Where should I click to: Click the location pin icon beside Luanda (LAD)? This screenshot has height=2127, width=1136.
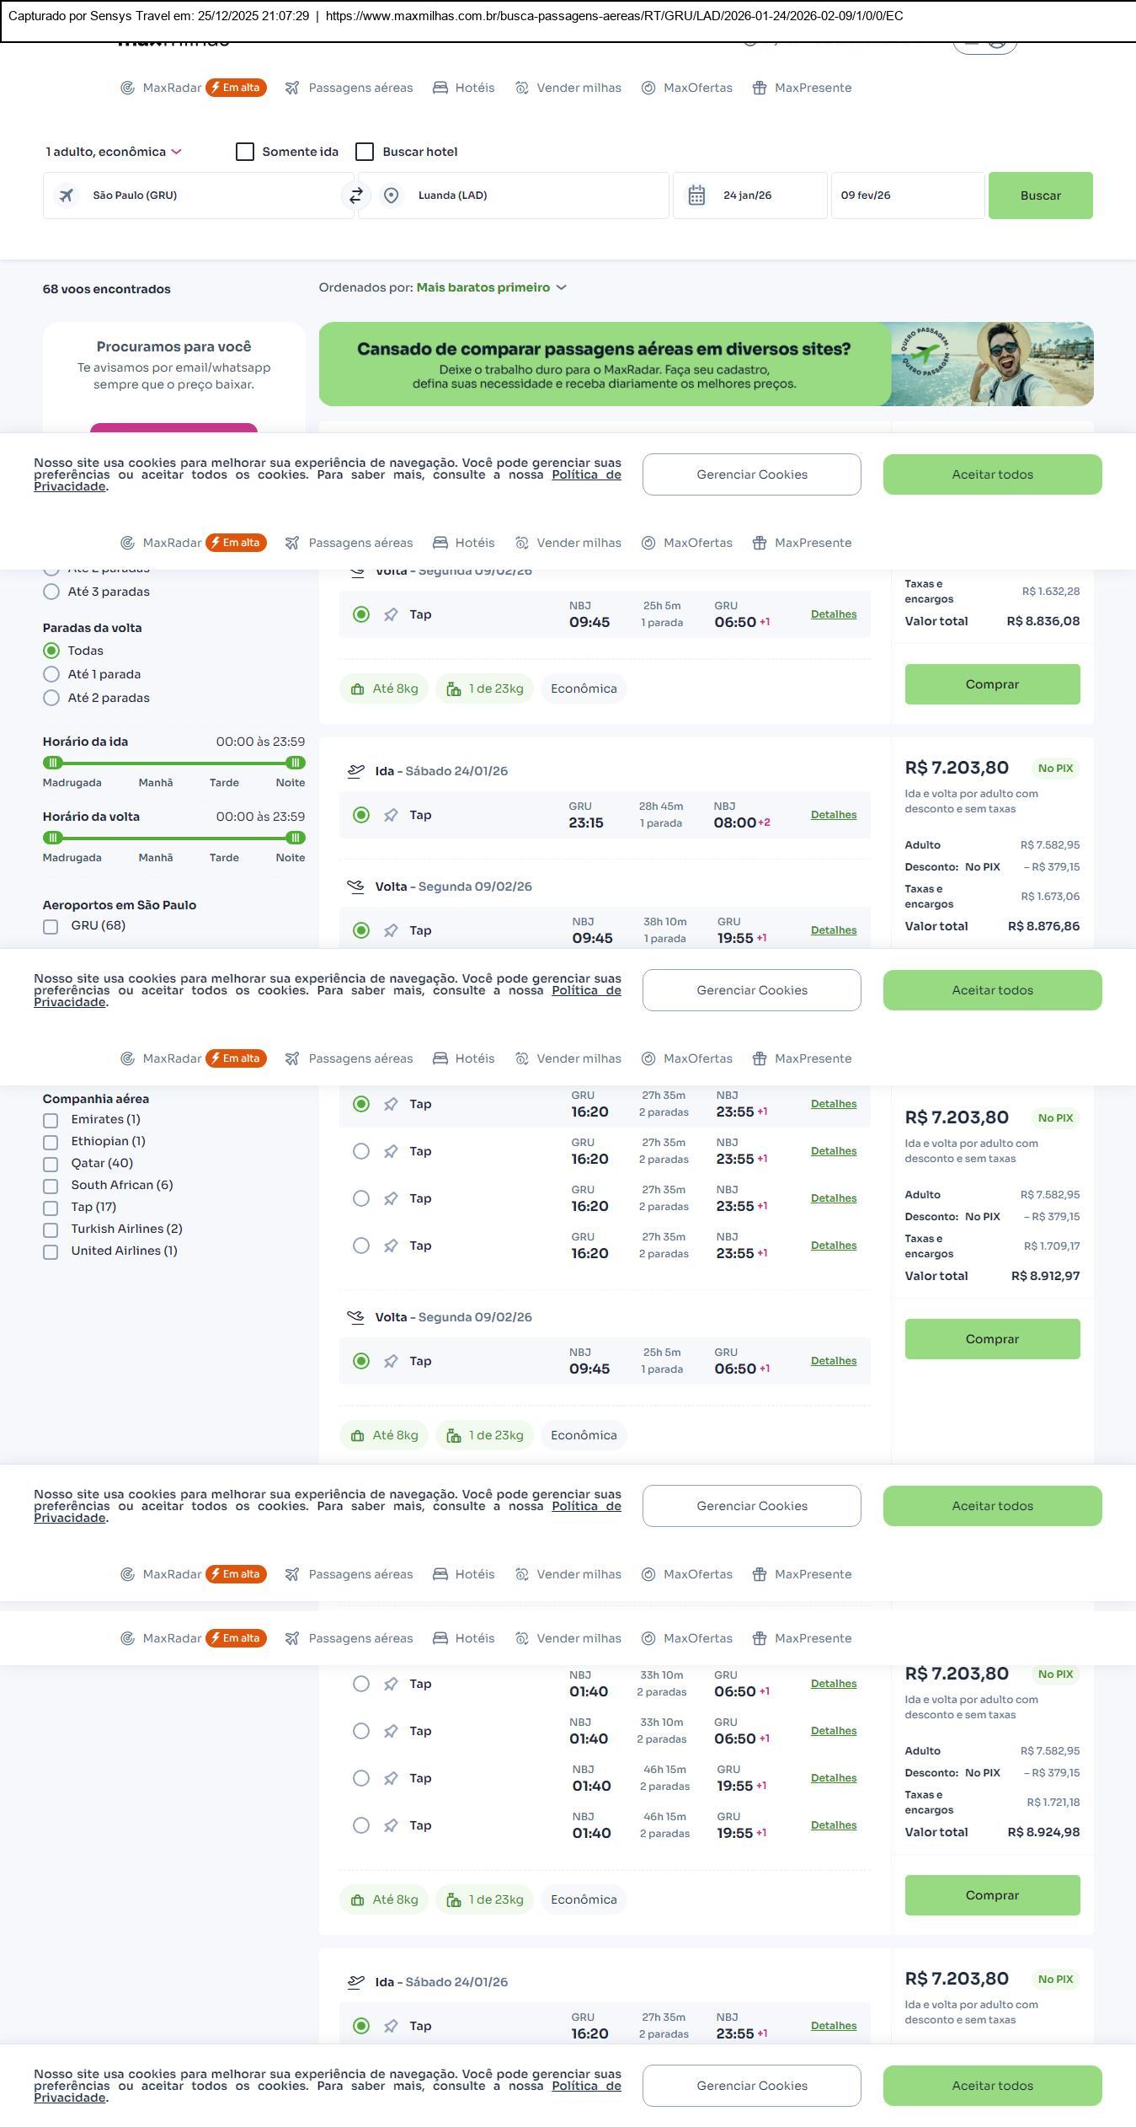point(391,196)
